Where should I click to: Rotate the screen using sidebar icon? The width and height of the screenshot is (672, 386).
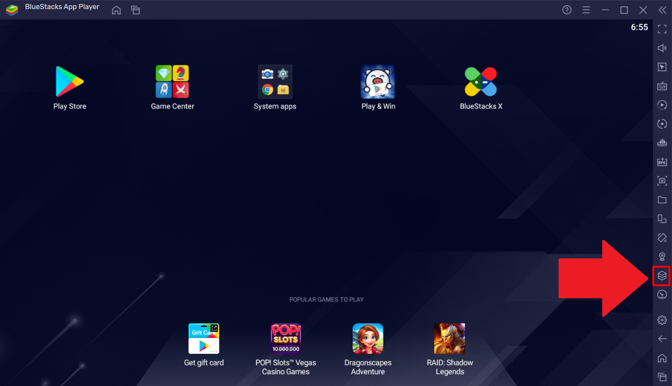pyautogui.click(x=662, y=219)
